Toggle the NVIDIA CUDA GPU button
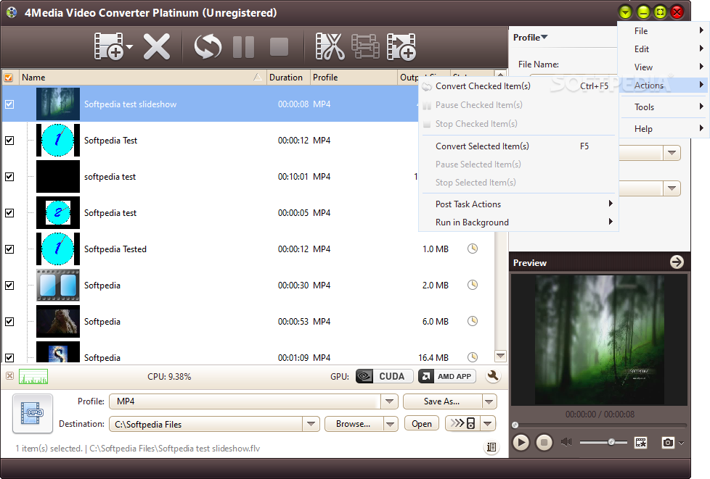Image resolution: width=710 pixels, height=479 pixels. pos(384,376)
